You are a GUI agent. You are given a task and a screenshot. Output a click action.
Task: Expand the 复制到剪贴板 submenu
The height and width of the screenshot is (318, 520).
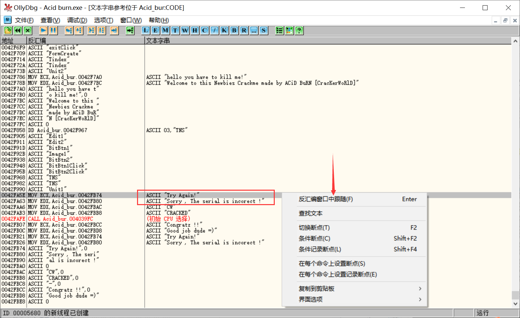(x=354, y=289)
